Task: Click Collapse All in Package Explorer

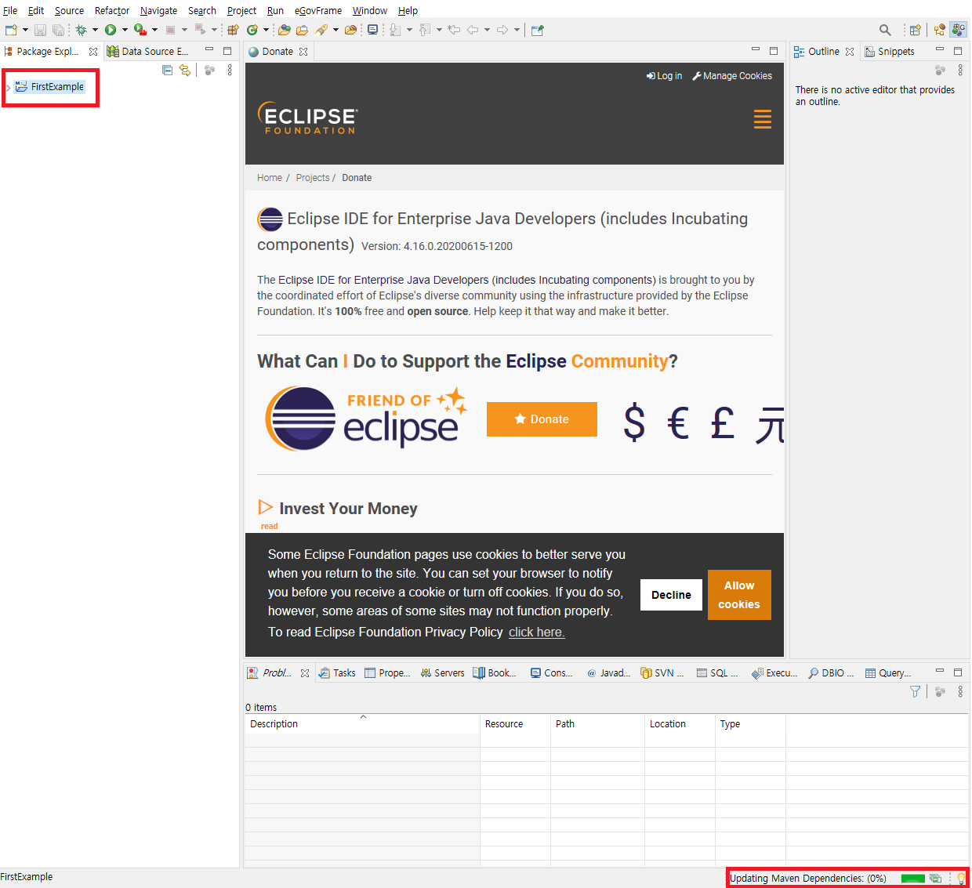Action: (x=167, y=70)
